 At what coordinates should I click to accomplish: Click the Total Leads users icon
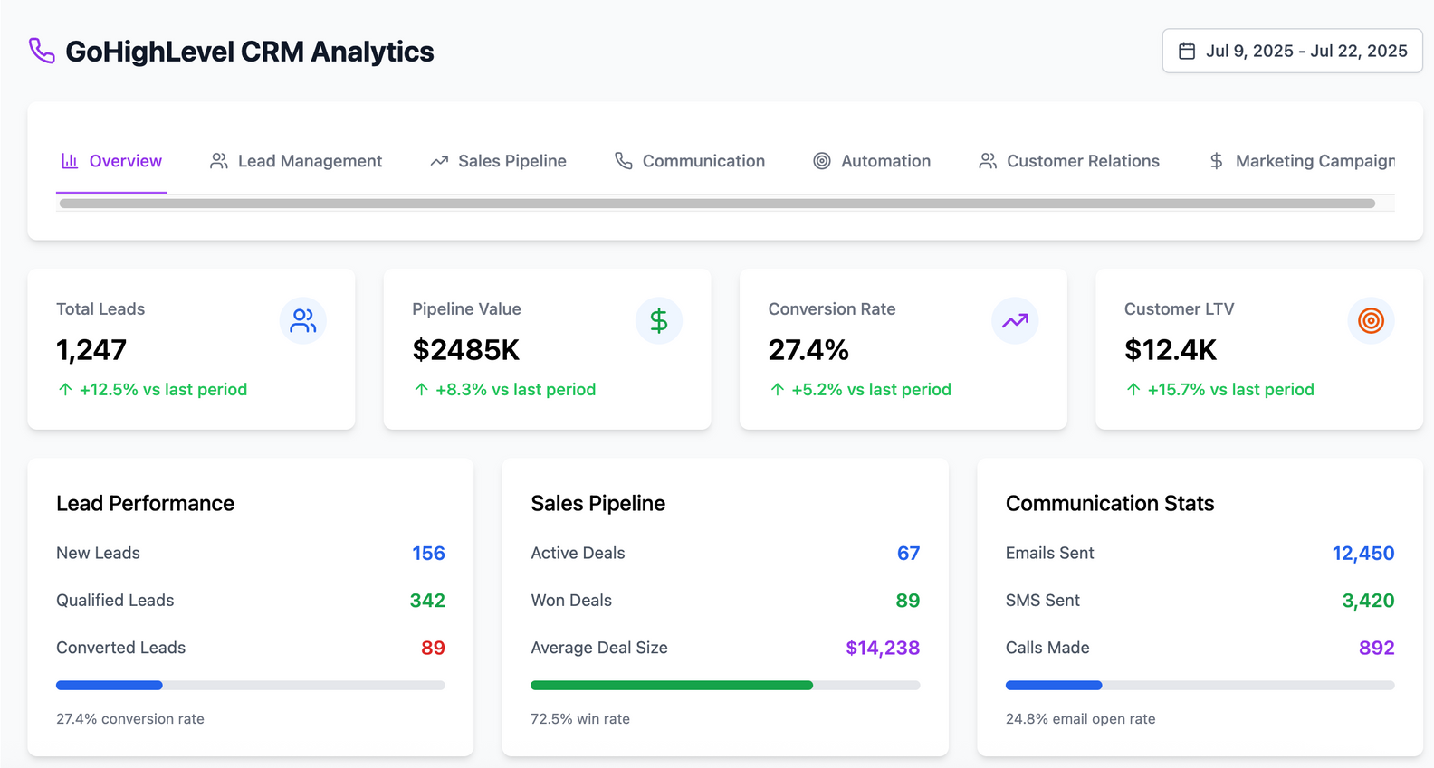pyautogui.click(x=303, y=321)
